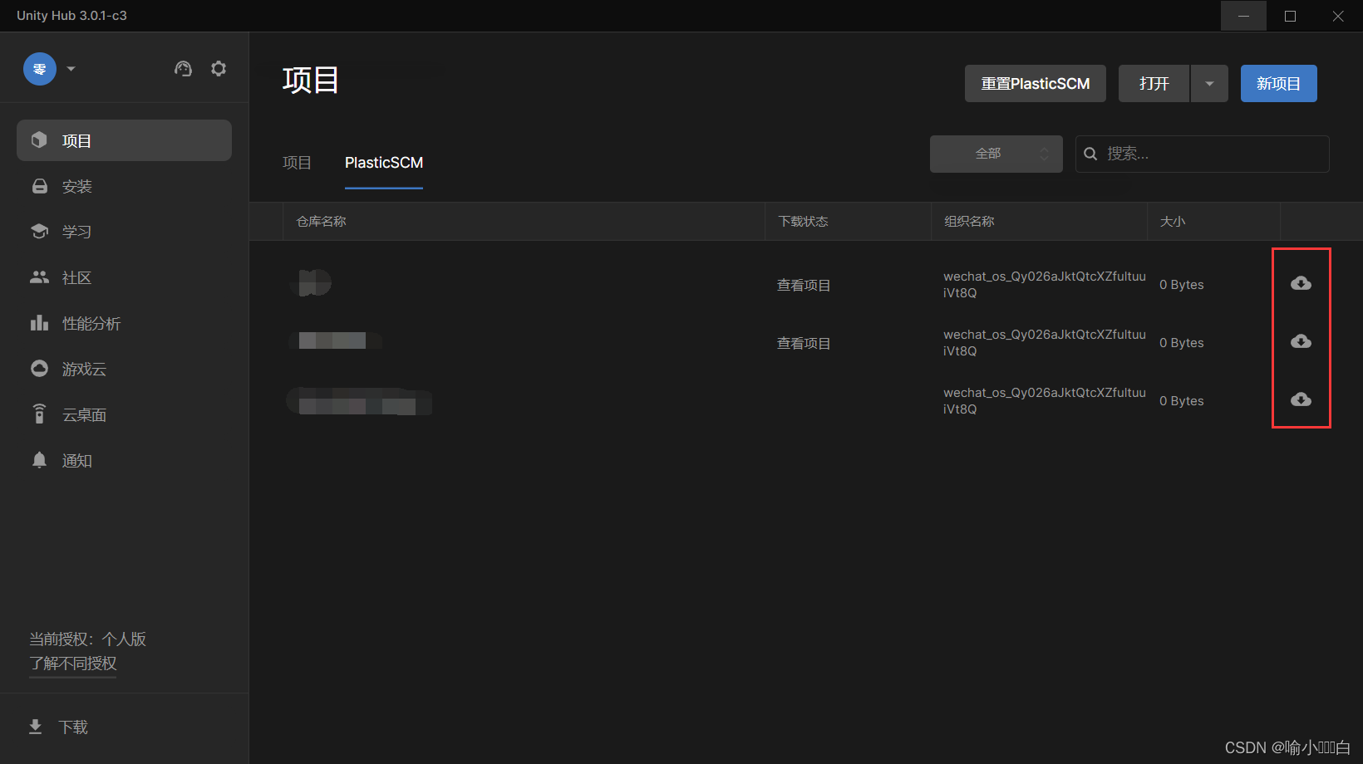Viewport: 1363px width, 764px height.
Task: Select the first blurred repository name
Action: point(311,283)
